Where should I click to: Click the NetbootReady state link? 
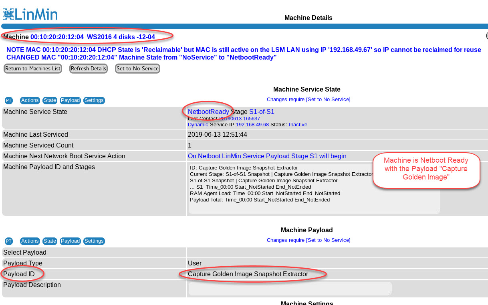[208, 112]
